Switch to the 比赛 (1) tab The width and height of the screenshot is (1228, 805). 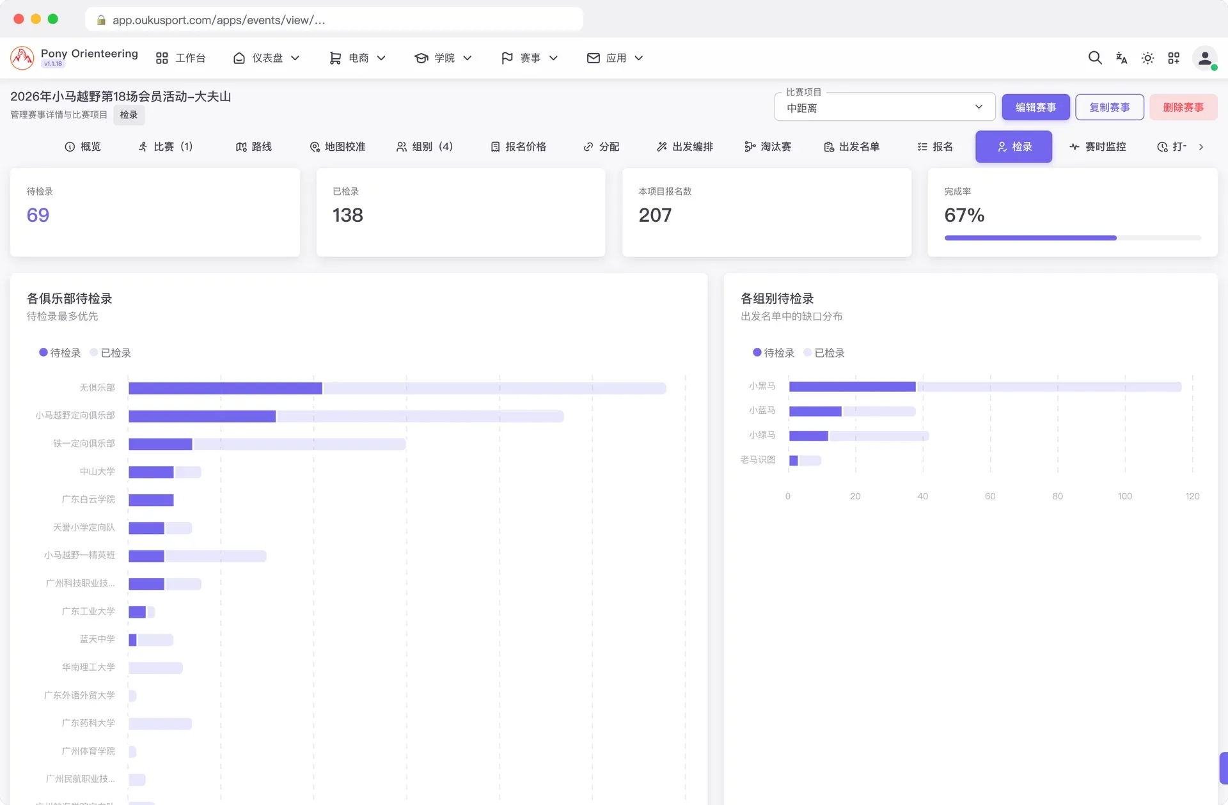[x=165, y=147]
